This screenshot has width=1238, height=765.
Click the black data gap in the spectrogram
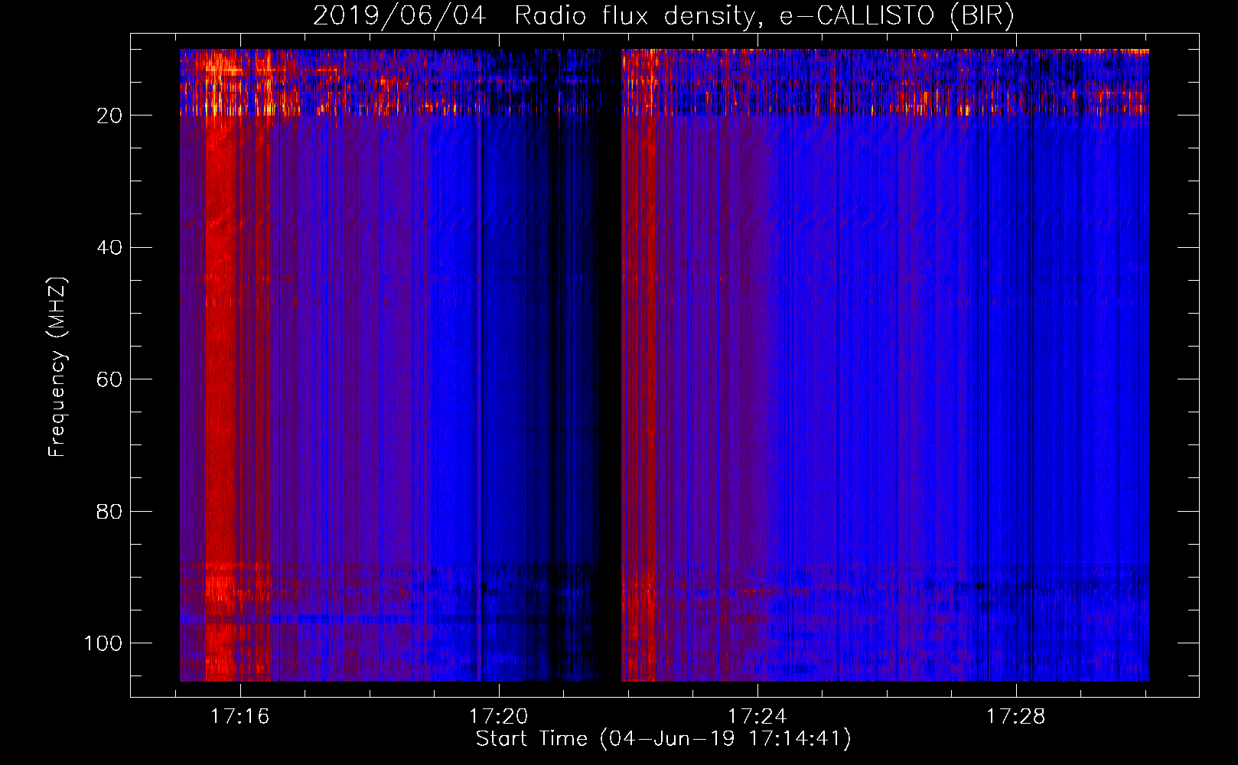point(609,365)
